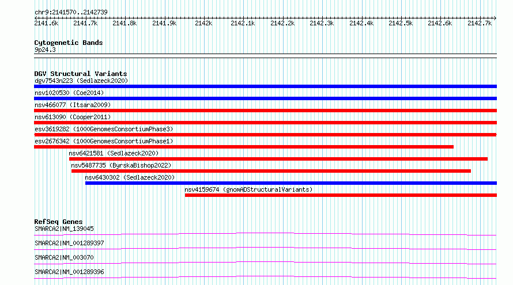Select the 2141.6k ruler position label
This screenshot has width=513, height=285.
click(x=46, y=23)
